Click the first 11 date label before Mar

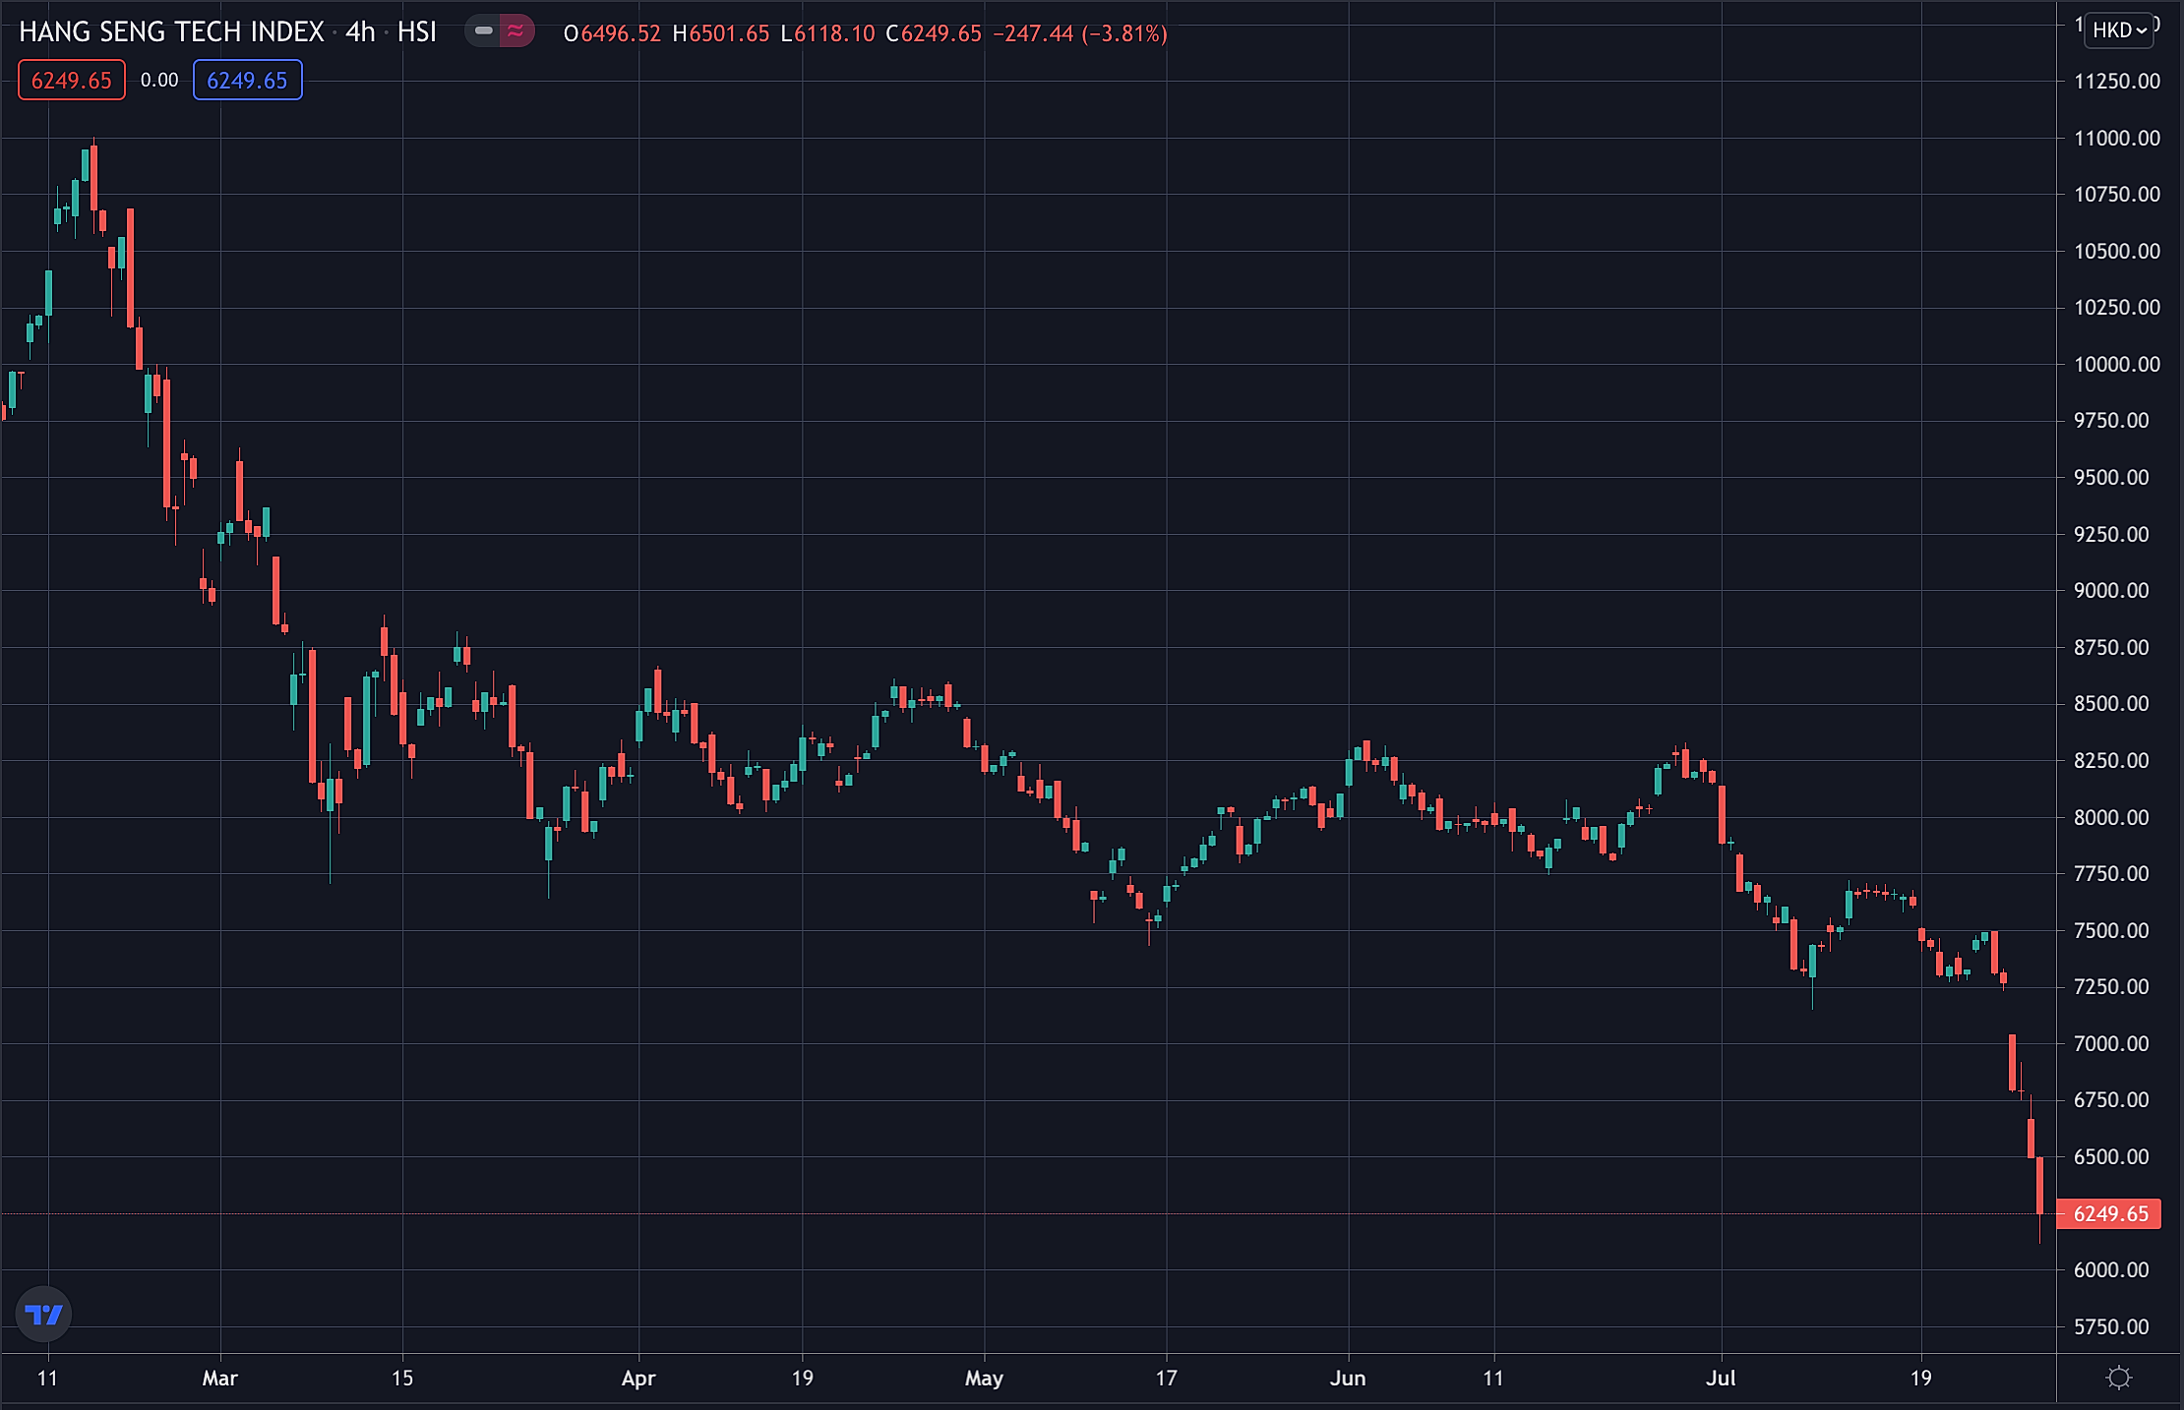tap(47, 1378)
